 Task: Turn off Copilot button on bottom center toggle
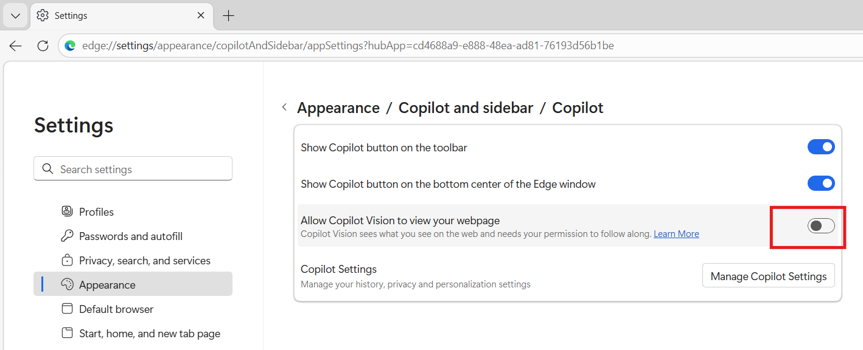pyautogui.click(x=820, y=184)
